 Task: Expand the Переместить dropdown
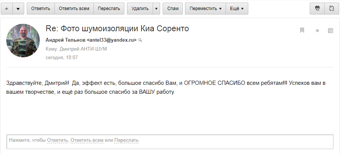click(x=205, y=9)
